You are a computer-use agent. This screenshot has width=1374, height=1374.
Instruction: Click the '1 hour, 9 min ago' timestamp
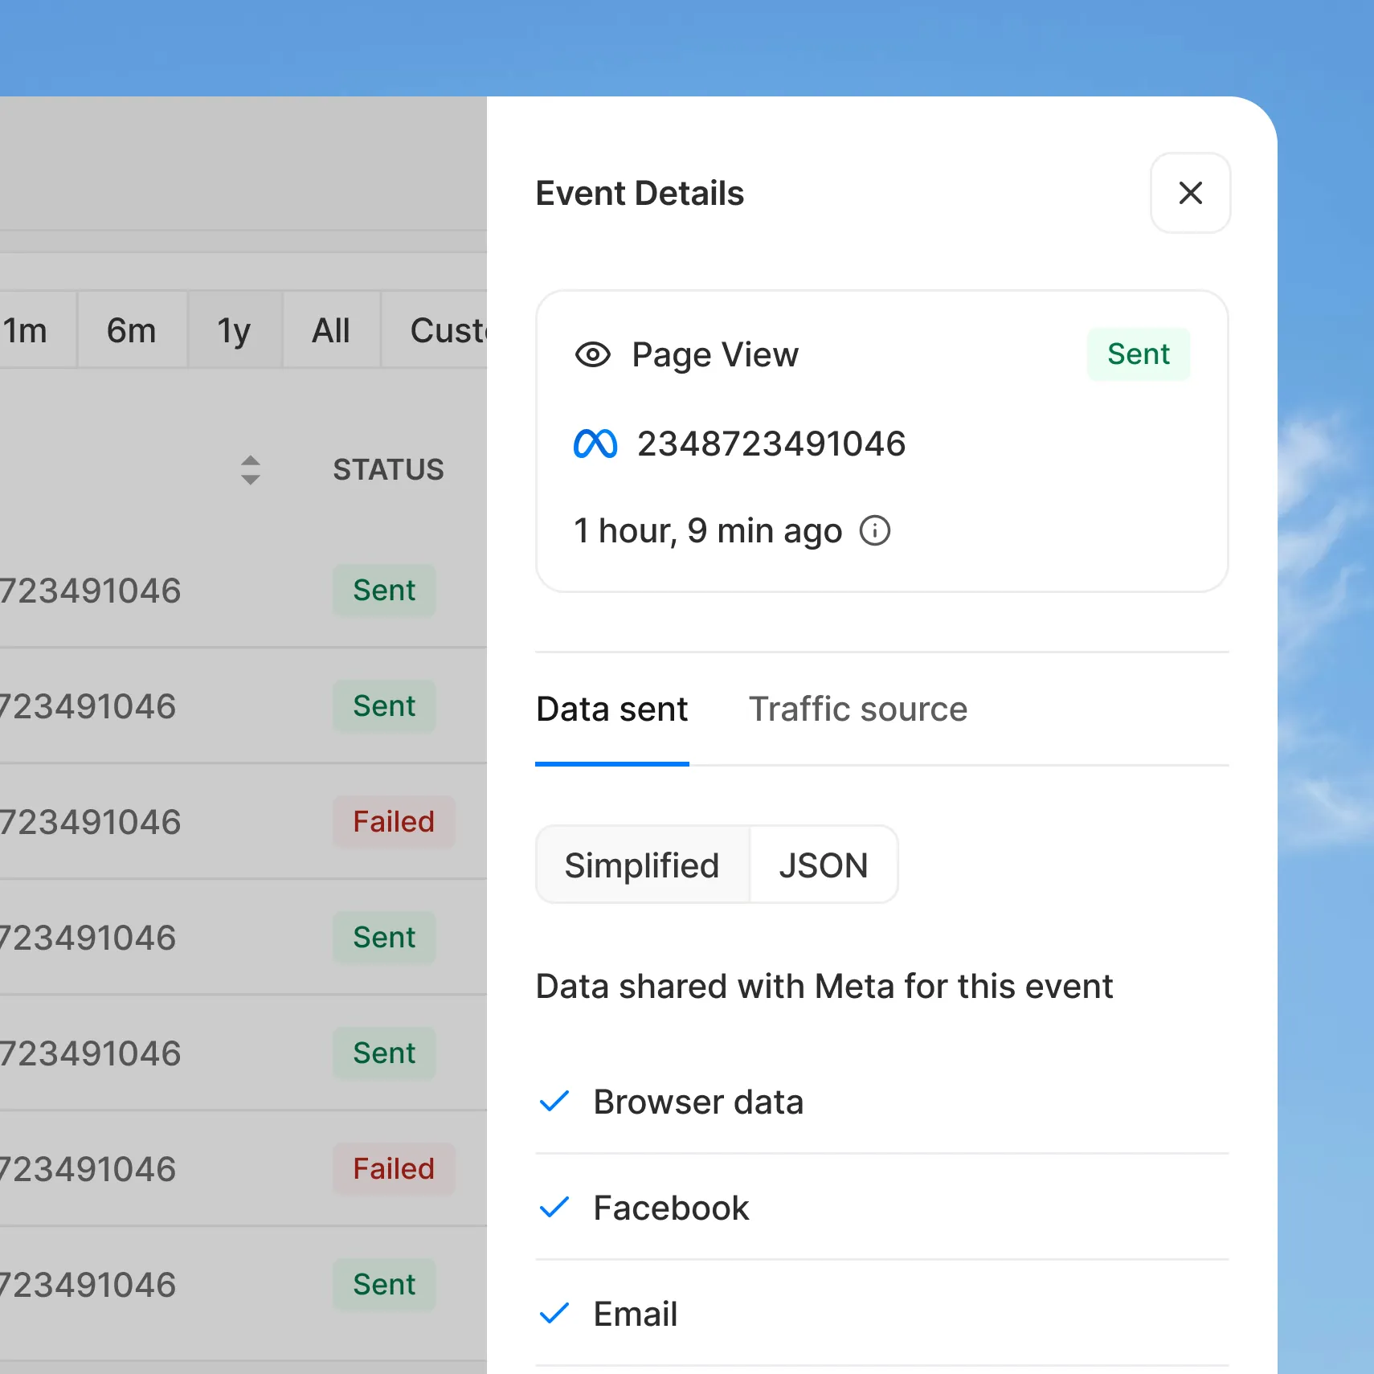pyautogui.click(x=707, y=530)
